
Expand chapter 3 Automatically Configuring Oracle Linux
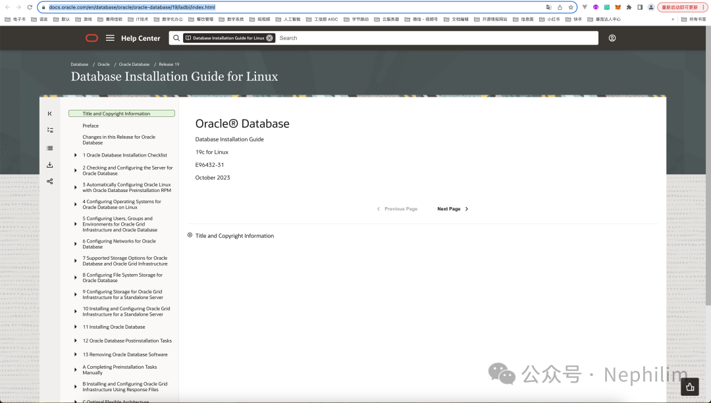[x=75, y=187]
